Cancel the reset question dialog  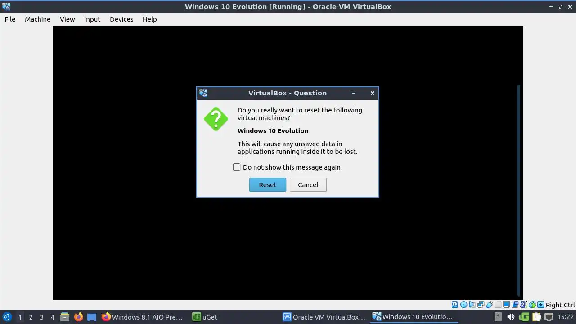coord(308,185)
